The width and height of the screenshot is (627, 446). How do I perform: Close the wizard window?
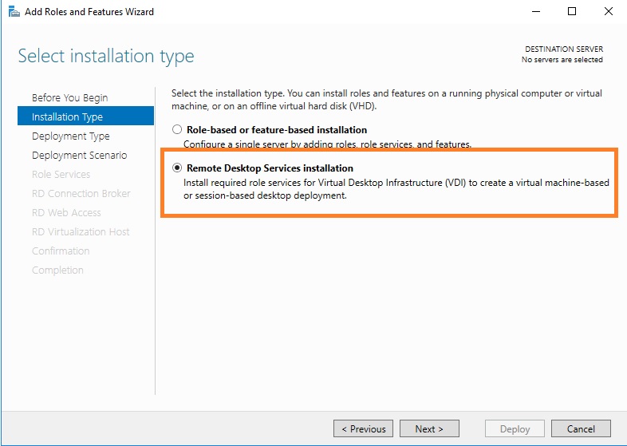608,12
